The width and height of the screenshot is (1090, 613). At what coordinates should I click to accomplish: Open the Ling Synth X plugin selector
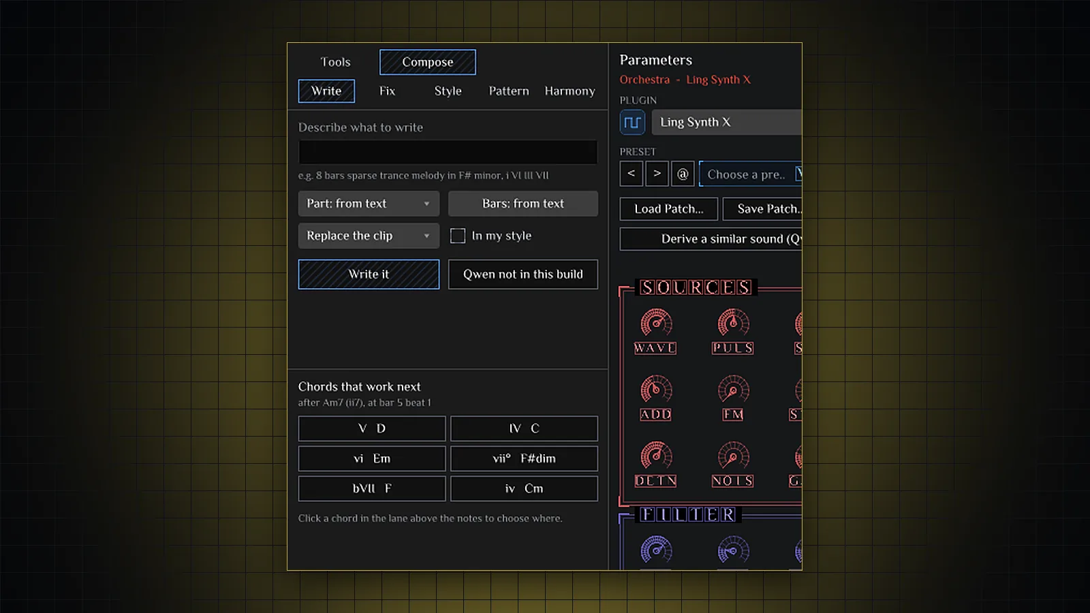point(727,123)
